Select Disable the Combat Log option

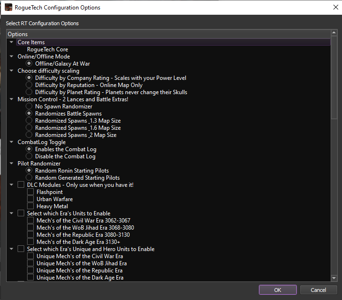pyautogui.click(x=29, y=156)
